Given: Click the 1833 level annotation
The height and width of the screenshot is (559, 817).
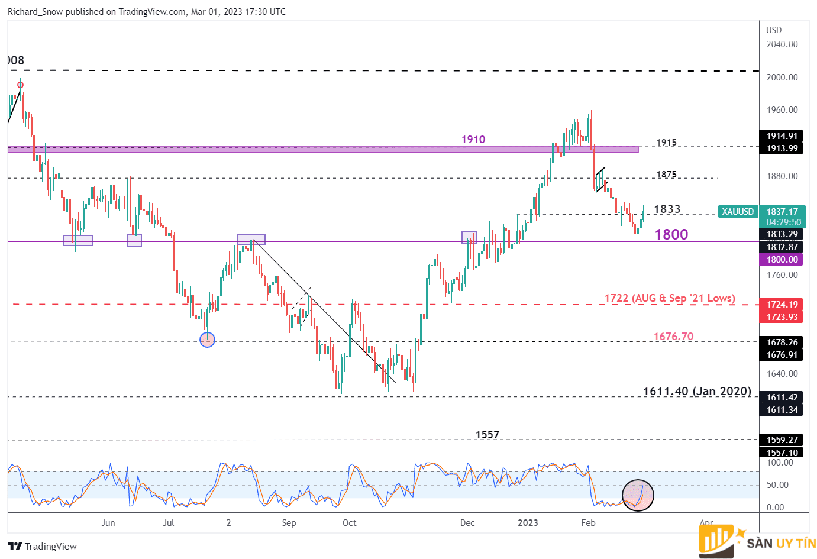Looking at the screenshot, I should [x=667, y=209].
